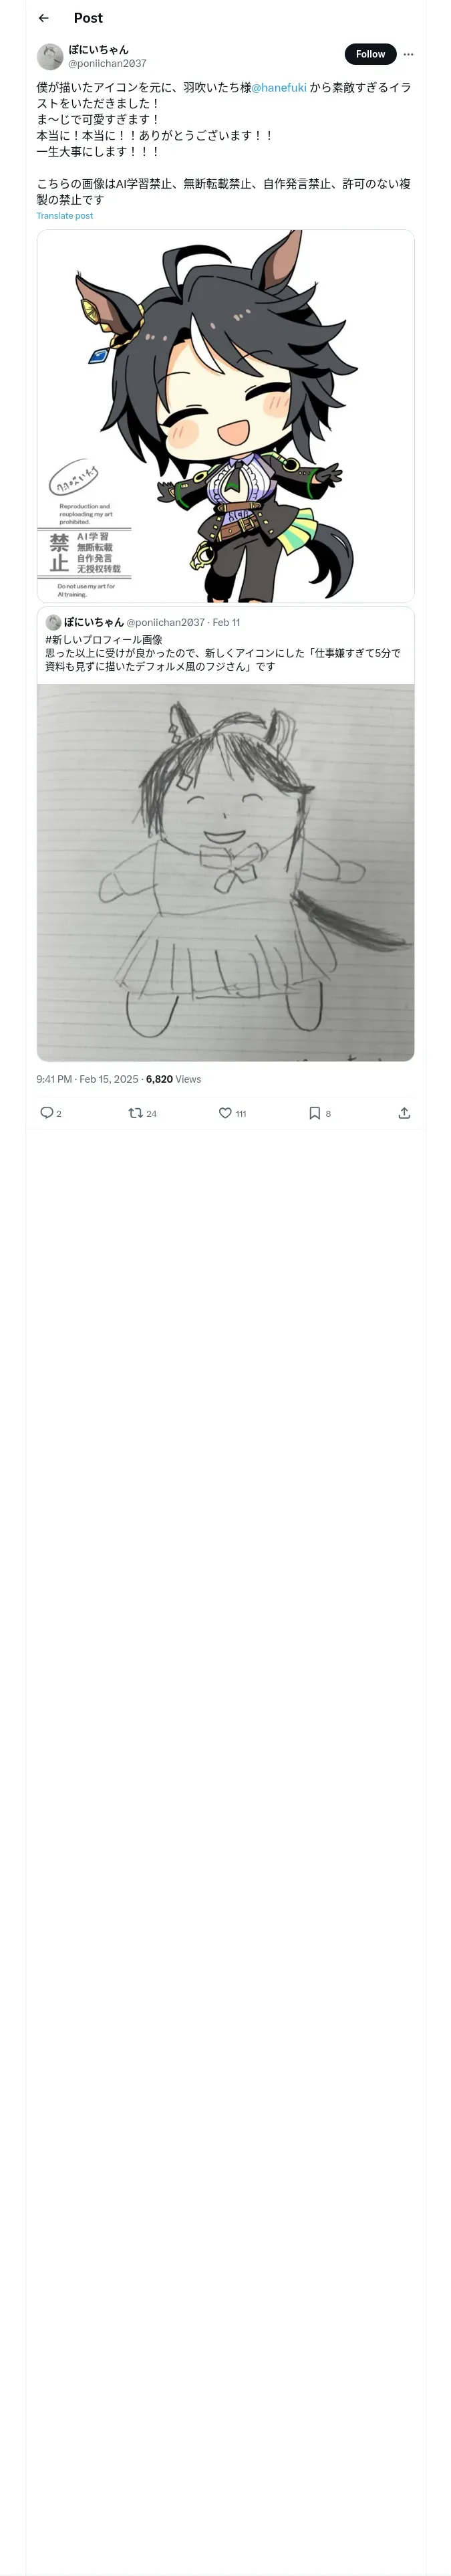View the 6,820 Views count
This screenshot has height=2576, width=451.
tap(173, 1079)
